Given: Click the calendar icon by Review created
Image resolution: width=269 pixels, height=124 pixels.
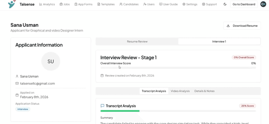Looking at the screenshot, I should (102, 76).
